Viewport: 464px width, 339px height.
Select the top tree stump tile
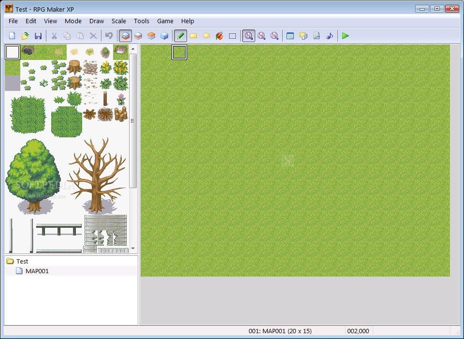(x=74, y=67)
